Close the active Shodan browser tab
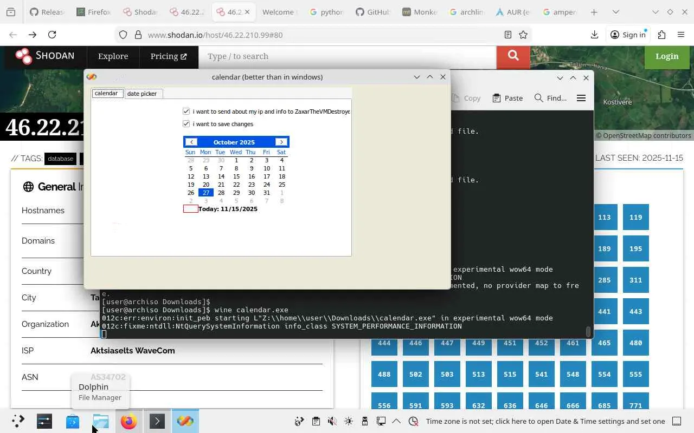Screen dimensions: 694x433 [x=247, y=12]
